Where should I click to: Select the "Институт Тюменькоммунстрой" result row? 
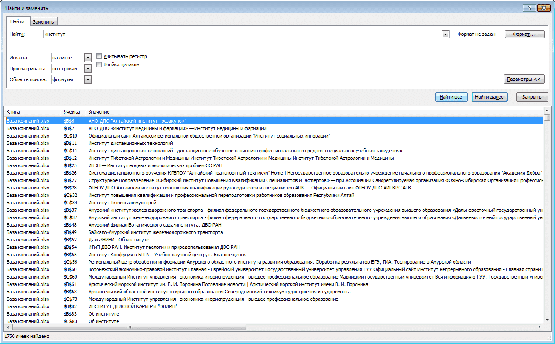pos(274,203)
